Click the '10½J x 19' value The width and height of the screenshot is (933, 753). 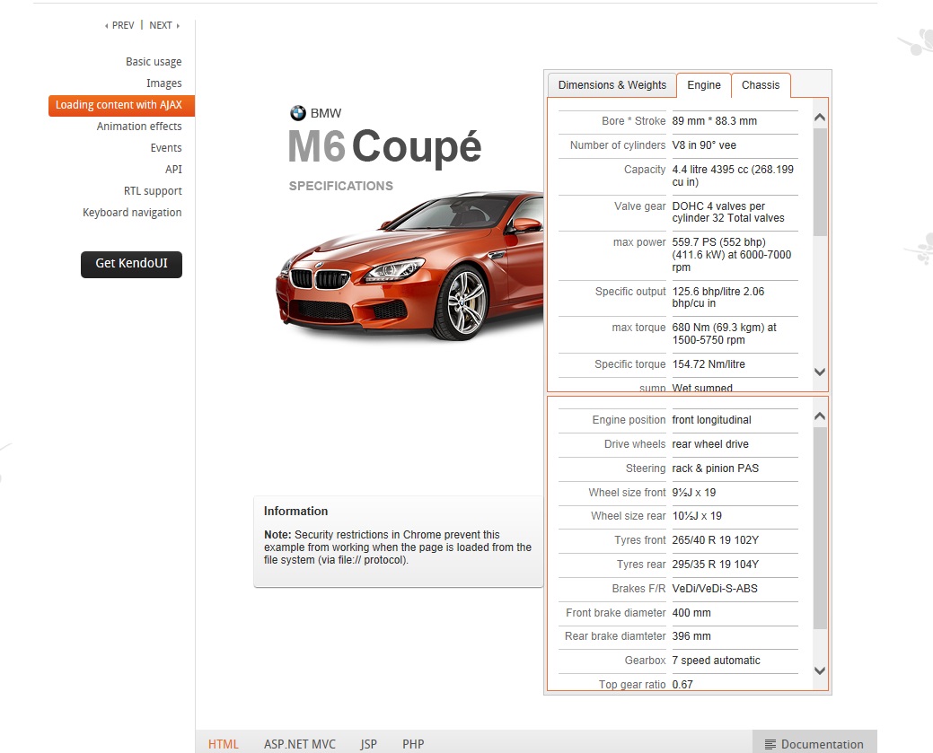click(697, 516)
